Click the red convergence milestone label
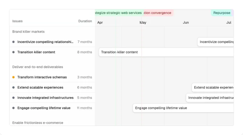The image size is (243, 135). click(159, 13)
